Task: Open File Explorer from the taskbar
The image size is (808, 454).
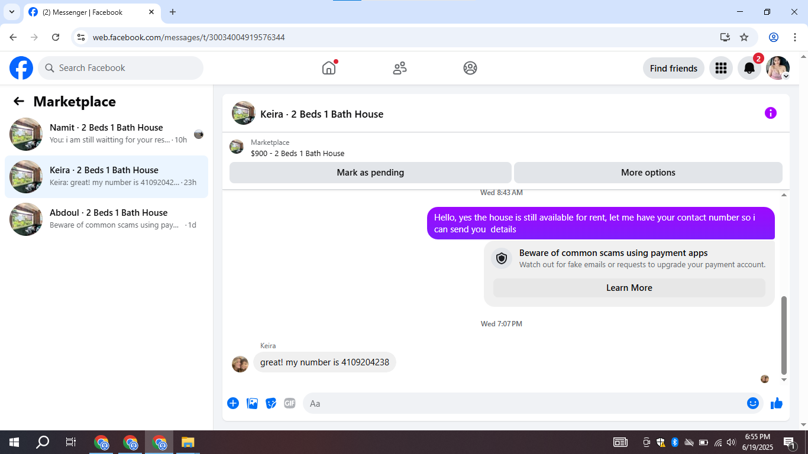Action: (188, 442)
